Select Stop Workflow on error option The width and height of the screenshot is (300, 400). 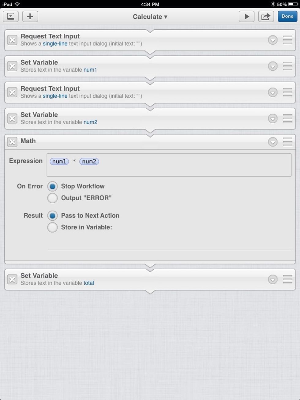52,186
